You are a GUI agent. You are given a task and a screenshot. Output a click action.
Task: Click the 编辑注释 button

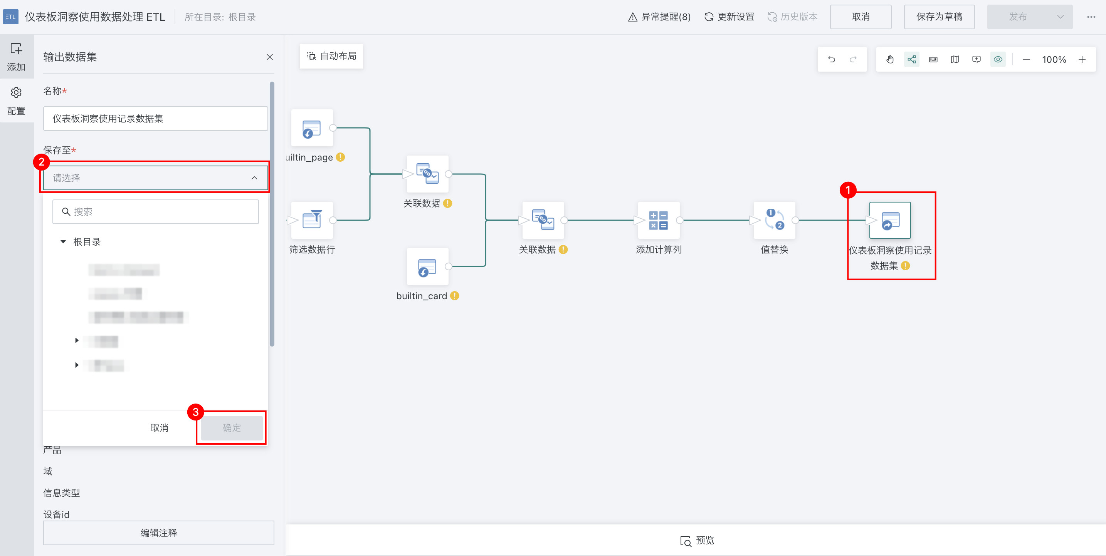point(158,533)
